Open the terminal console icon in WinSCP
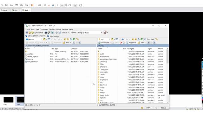The height and width of the screenshot is (114, 203). click(x=46, y=33)
